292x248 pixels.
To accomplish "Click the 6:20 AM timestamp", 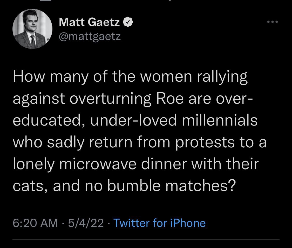I will pos(35,223).
